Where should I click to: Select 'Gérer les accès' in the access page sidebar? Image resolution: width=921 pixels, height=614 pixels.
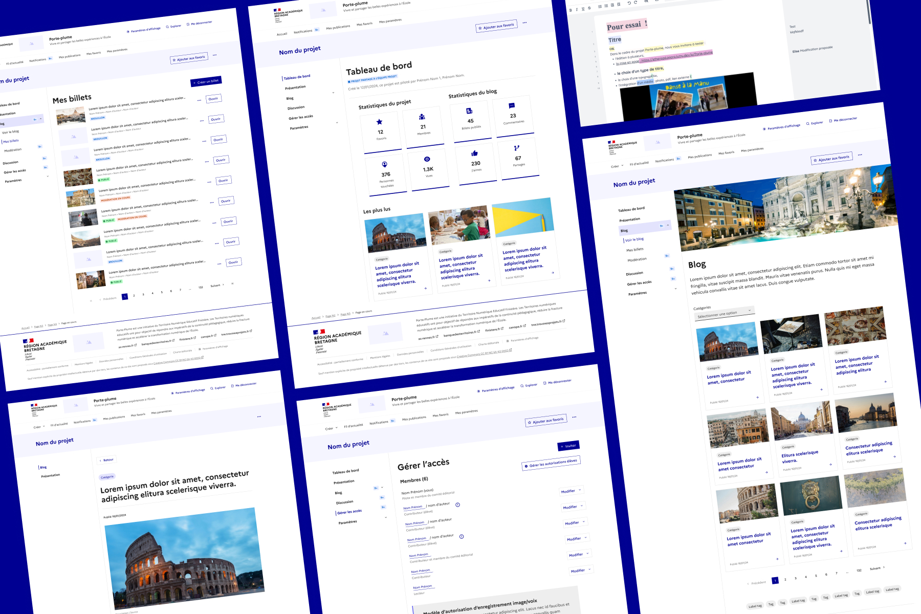[x=349, y=512]
